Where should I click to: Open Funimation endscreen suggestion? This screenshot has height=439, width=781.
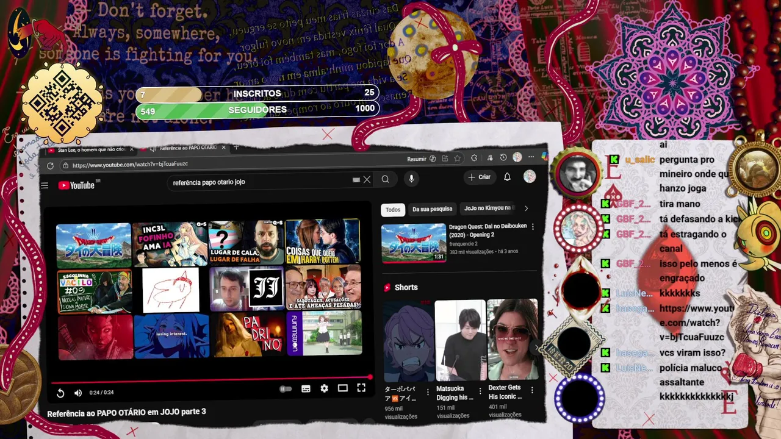[324, 333]
